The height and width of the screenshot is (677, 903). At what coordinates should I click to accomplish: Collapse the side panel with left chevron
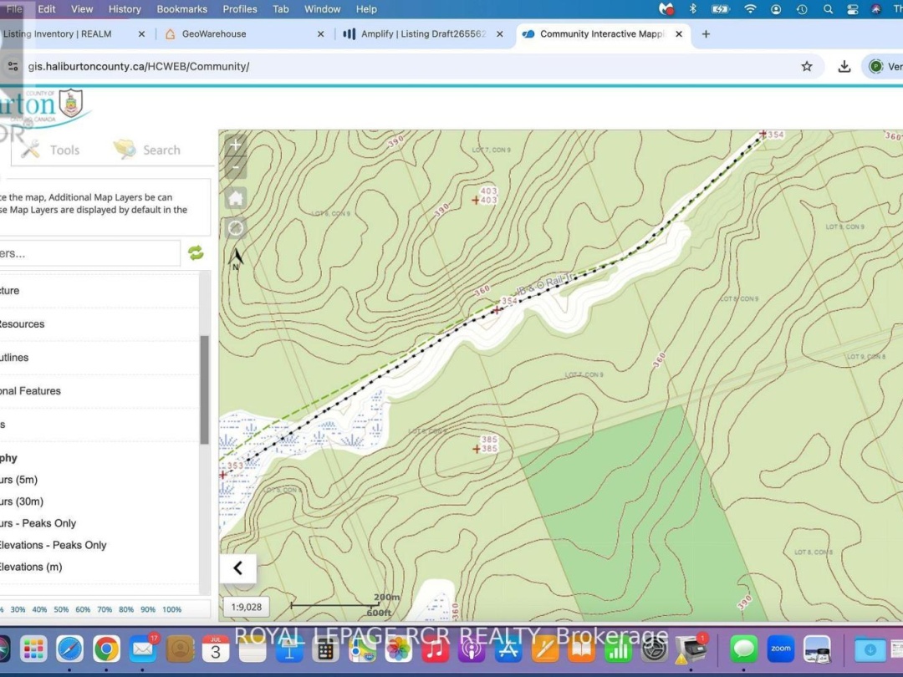pyautogui.click(x=237, y=568)
